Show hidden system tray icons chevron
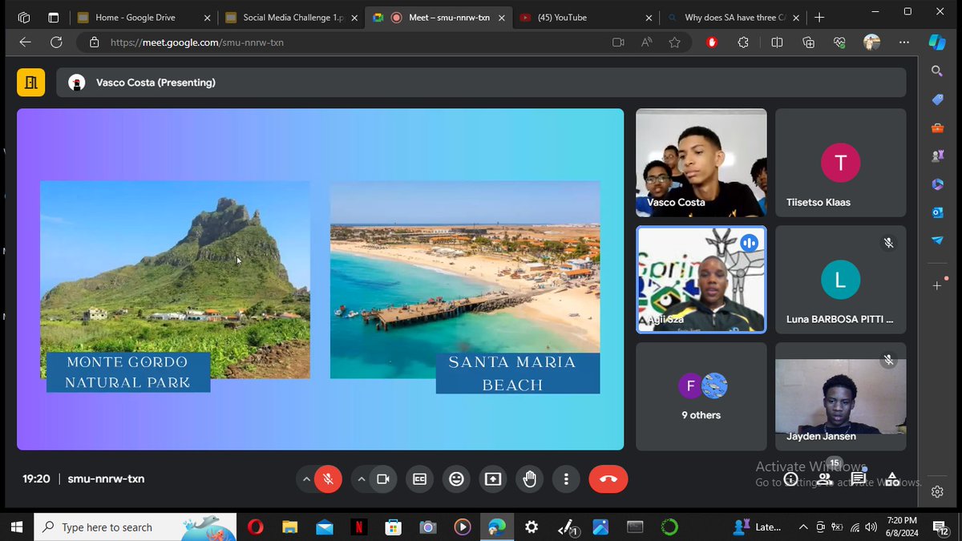Viewport: 962px width, 541px height. click(803, 527)
